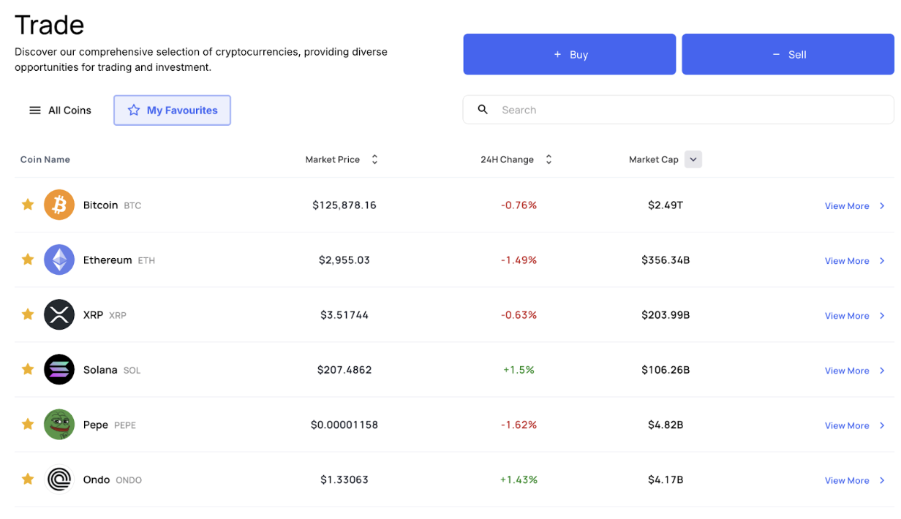Click Ondo's +1.43% change value
The width and height of the screenshot is (901, 519).
(x=519, y=480)
